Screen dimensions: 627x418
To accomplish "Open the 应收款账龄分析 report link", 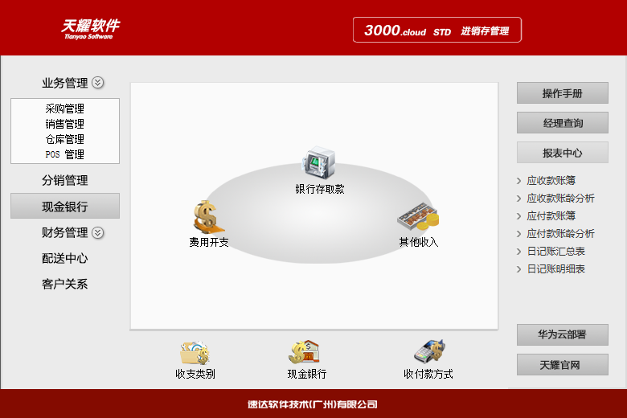I will tap(560, 199).
